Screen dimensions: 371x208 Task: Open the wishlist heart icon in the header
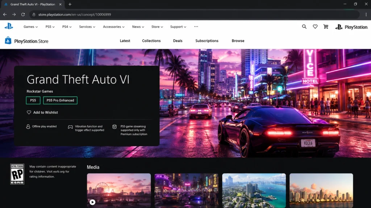point(315,27)
